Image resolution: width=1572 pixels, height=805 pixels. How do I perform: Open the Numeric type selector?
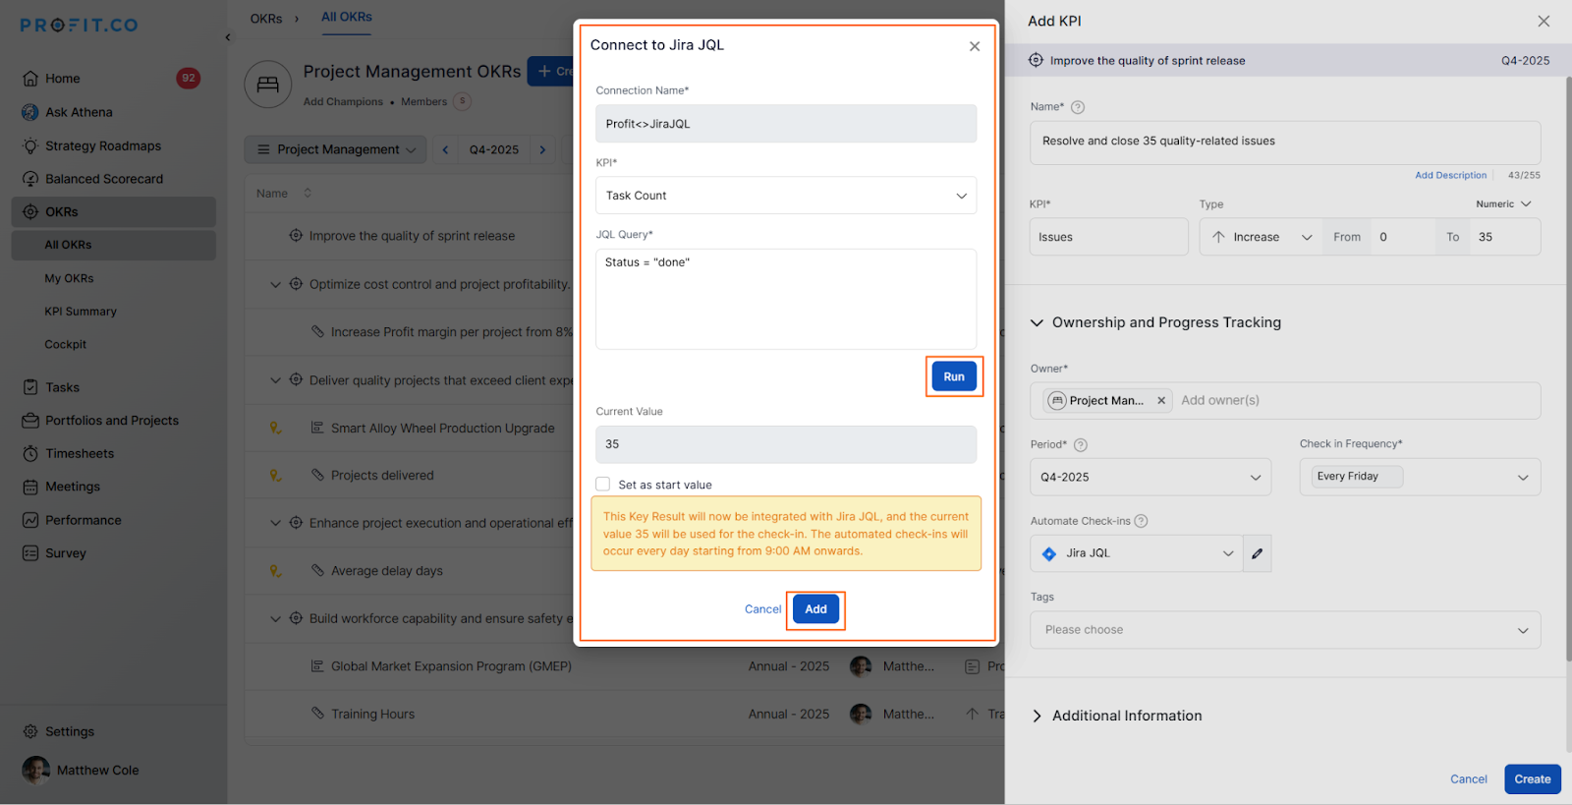(1503, 204)
